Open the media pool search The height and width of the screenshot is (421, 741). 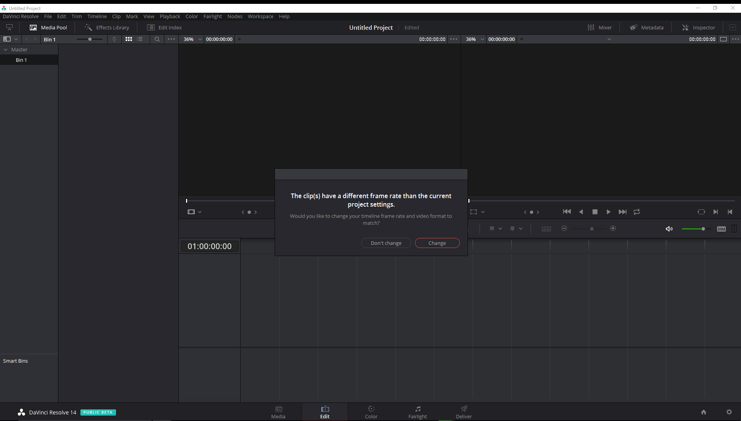157,39
